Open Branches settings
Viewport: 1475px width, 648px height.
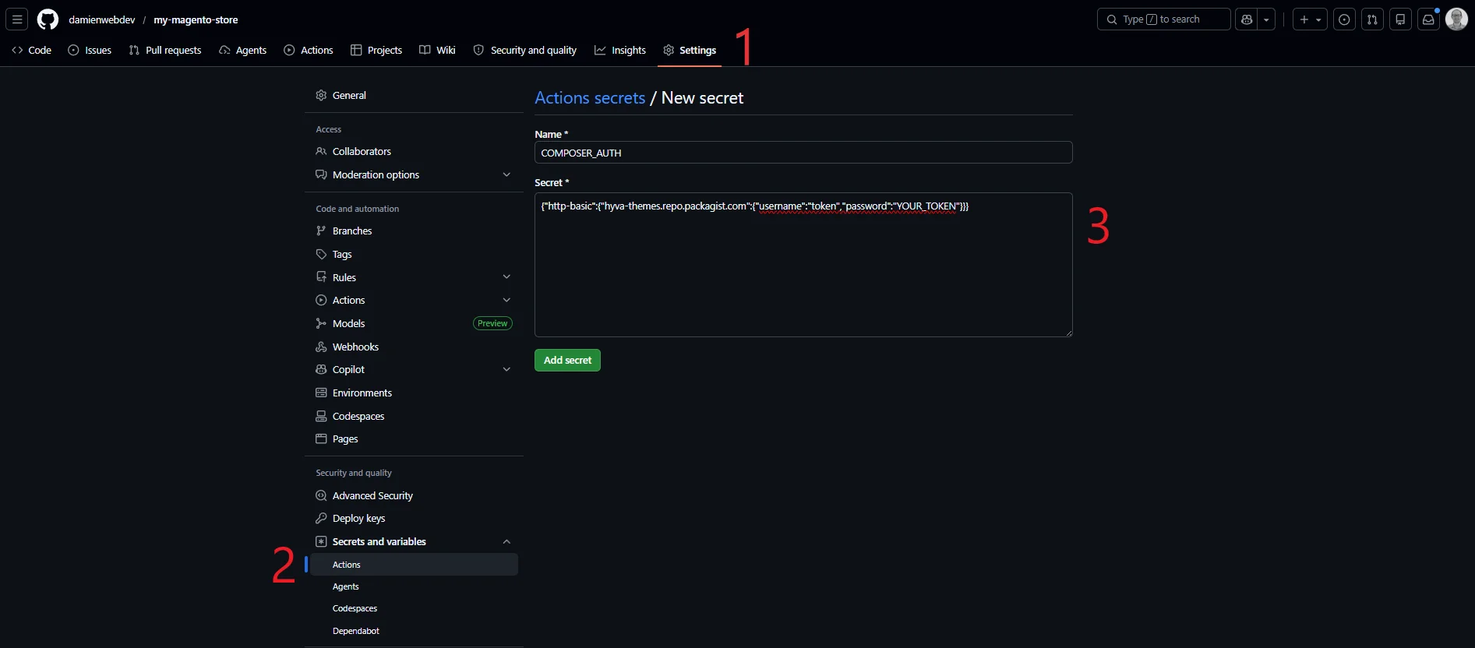point(414,231)
